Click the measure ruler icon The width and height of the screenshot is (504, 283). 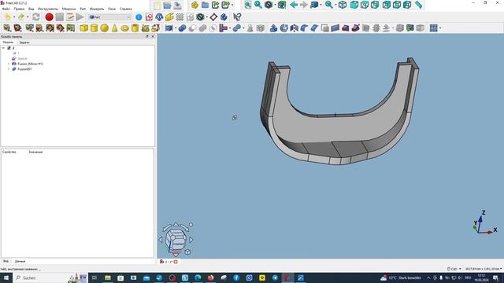click(x=418, y=5)
